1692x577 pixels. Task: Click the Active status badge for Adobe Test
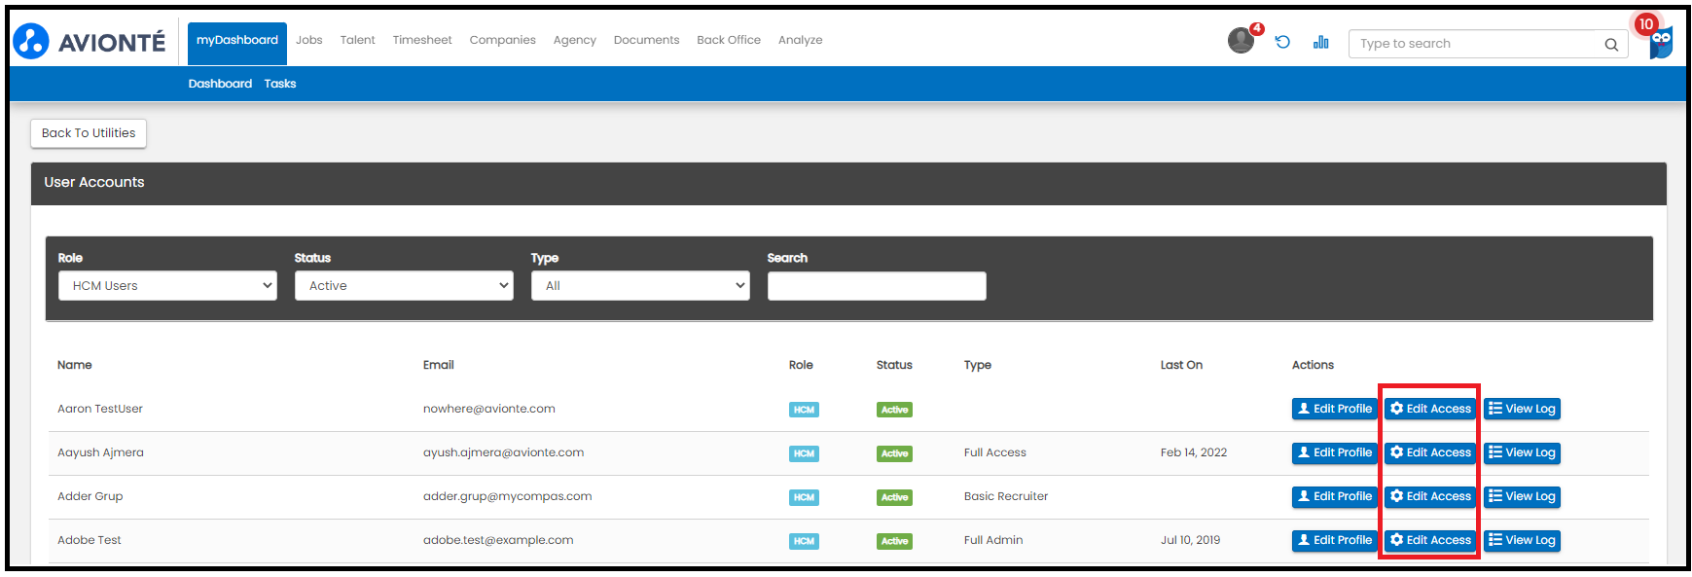tap(894, 541)
